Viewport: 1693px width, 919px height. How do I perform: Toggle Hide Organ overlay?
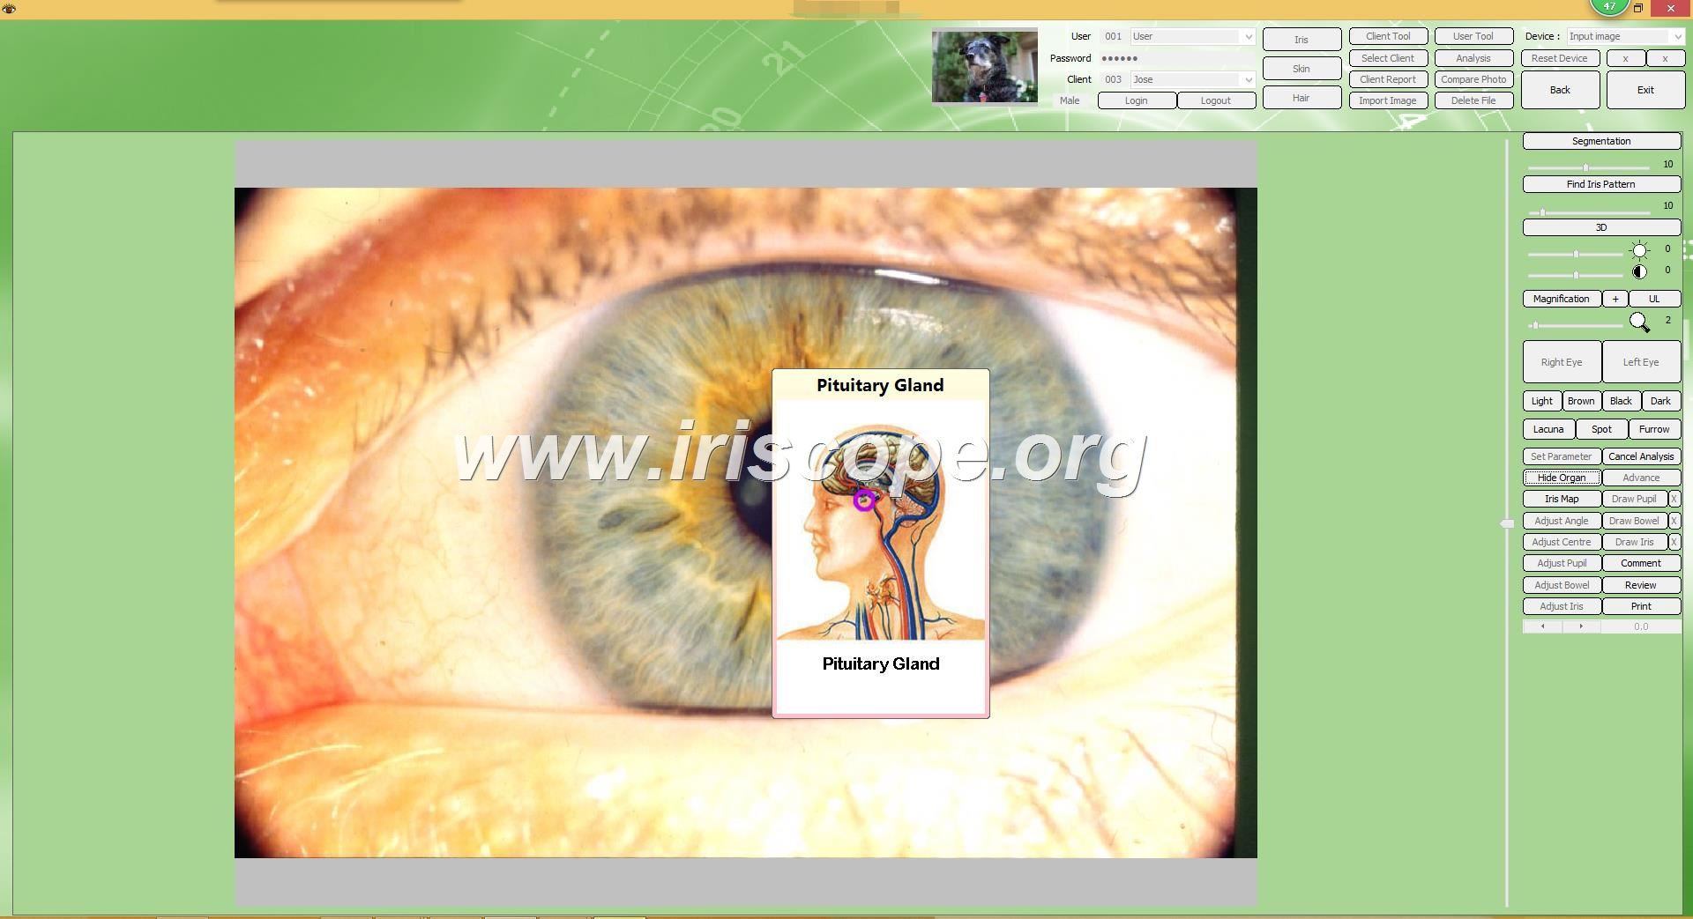tap(1561, 478)
